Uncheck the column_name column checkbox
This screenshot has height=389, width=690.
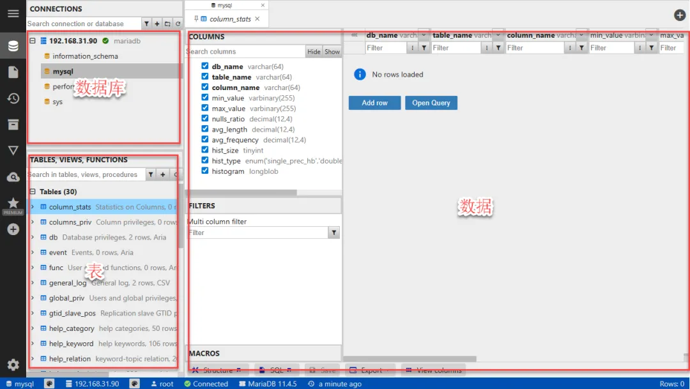coord(204,87)
